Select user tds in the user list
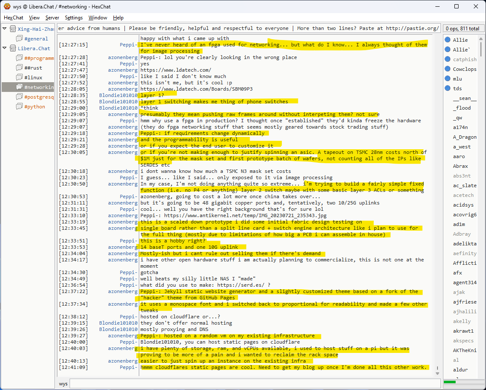486x390 pixels. pyautogui.click(x=457, y=89)
